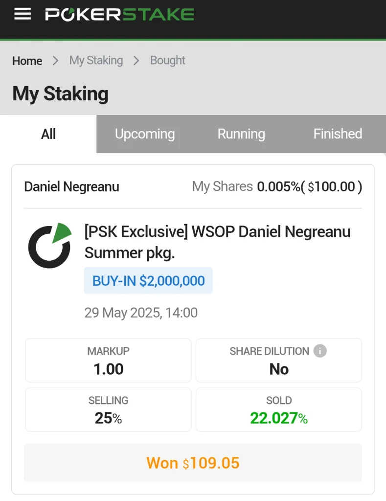Open WSOP Daniel Negreanu Summer pkg. title
The height and width of the screenshot is (501, 386).
[217, 242]
